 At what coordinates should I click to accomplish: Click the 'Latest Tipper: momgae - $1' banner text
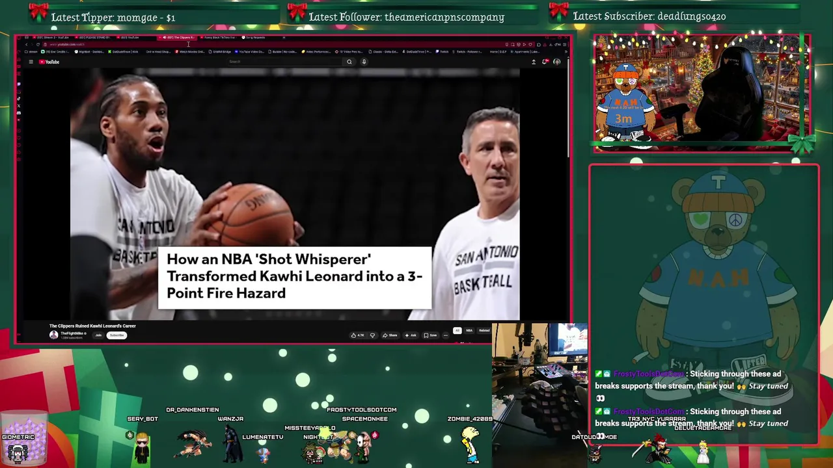pyautogui.click(x=113, y=18)
